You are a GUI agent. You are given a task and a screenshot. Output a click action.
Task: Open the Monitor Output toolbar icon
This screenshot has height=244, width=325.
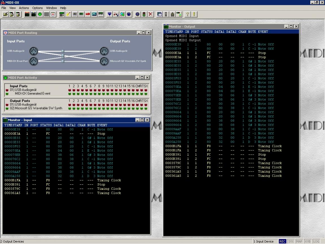click(34, 14)
